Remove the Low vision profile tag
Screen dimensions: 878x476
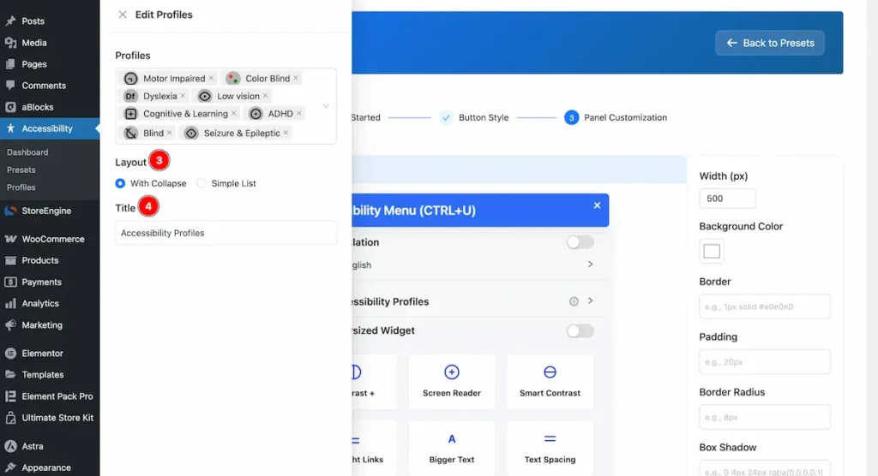pyautogui.click(x=266, y=96)
